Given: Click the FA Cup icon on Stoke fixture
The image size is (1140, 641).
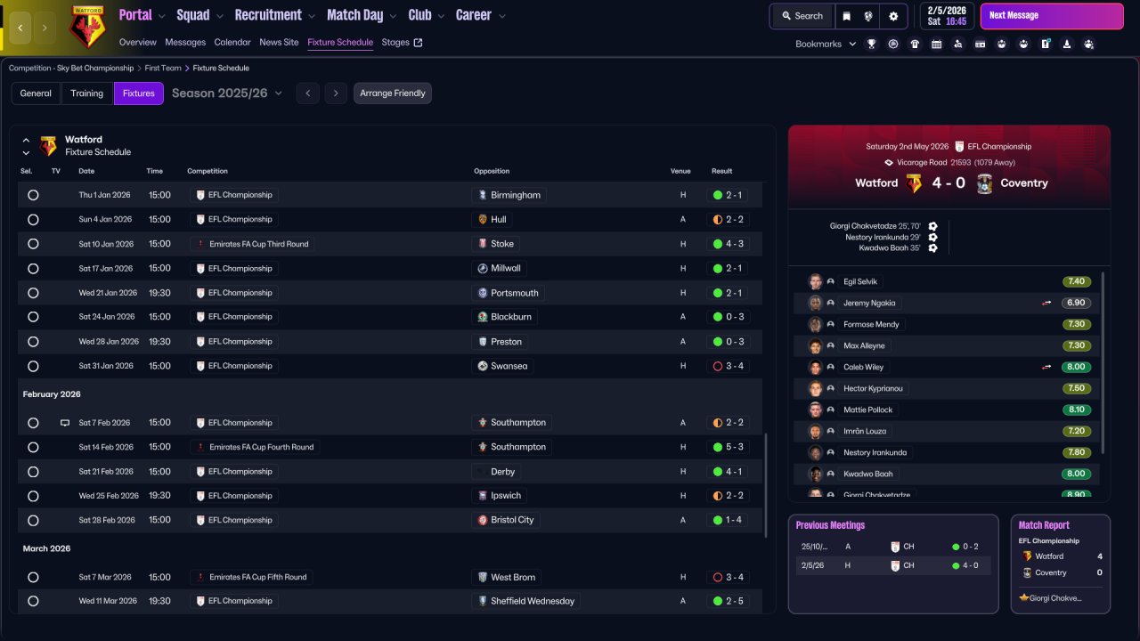Looking at the screenshot, I should tap(199, 244).
